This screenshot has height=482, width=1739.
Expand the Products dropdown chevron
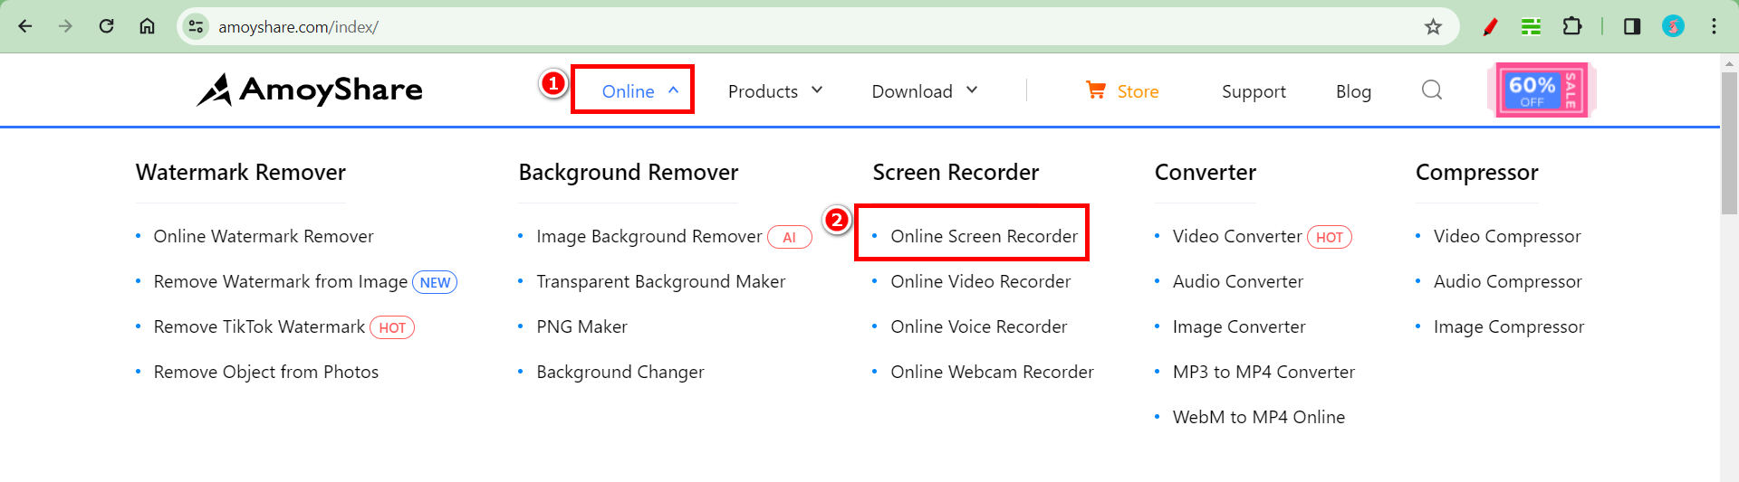point(817,90)
